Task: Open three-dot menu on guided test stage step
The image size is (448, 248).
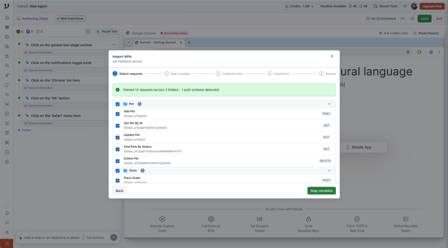Action: coord(114,45)
